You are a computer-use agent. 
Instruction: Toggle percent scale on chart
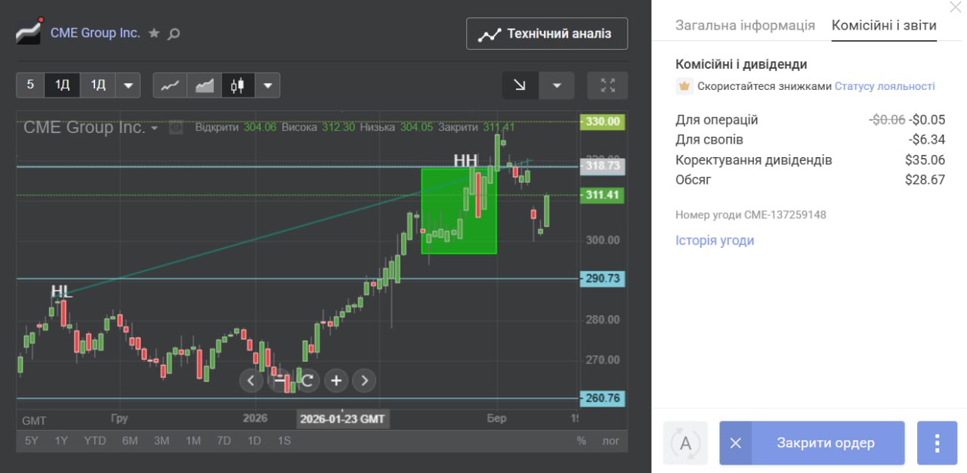click(x=581, y=441)
